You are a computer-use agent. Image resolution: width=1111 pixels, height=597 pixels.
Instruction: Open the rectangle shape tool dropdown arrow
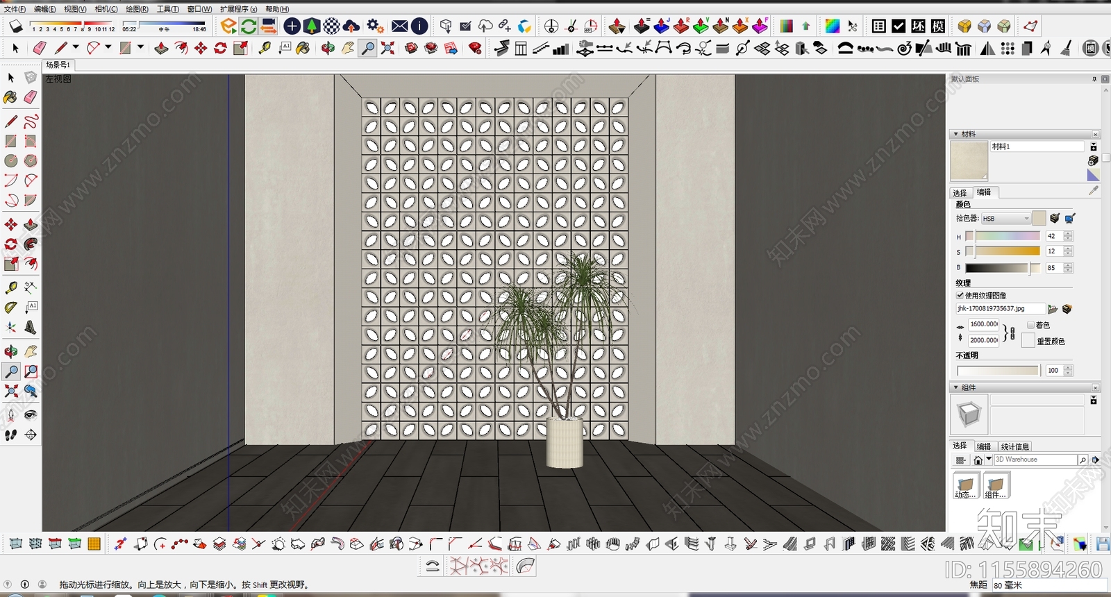[140, 47]
